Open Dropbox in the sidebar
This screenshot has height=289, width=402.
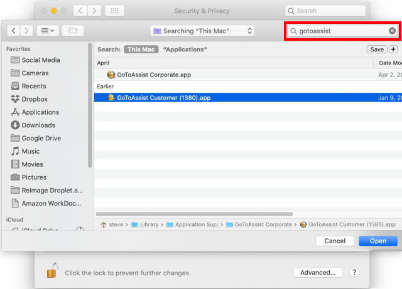click(x=30, y=99)
